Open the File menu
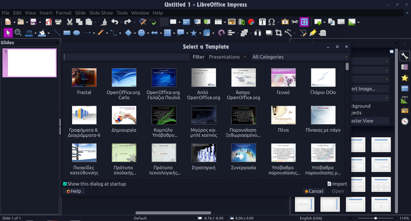 tap(6, 13)
